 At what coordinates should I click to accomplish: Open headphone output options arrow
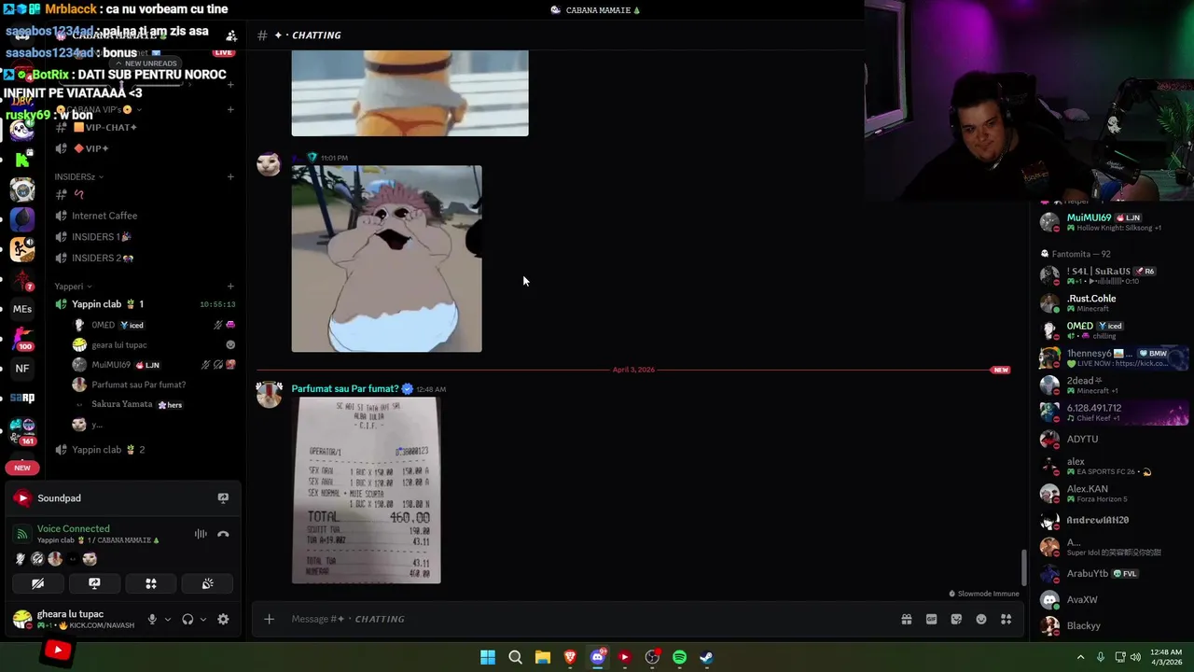point(202,619)
